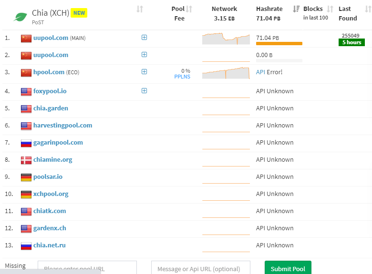Click the Missing label
This screenshot has width=372, height=274.
[15, 266]
